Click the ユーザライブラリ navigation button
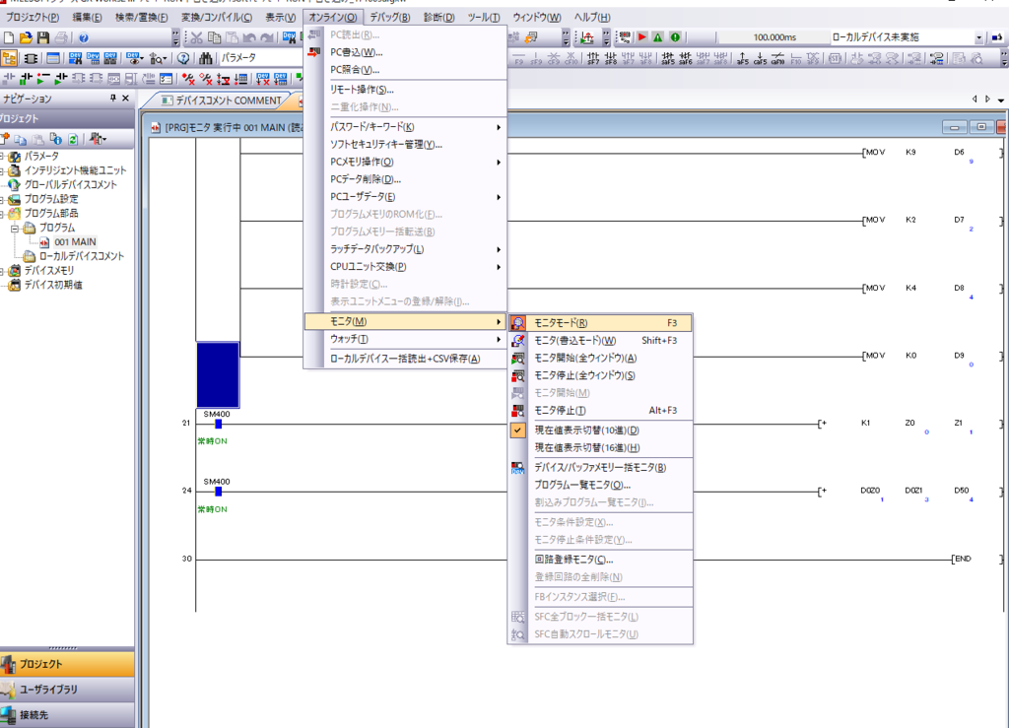This screenshot has width=1009, height=728. pyautogui.click(x=67, y=690)
